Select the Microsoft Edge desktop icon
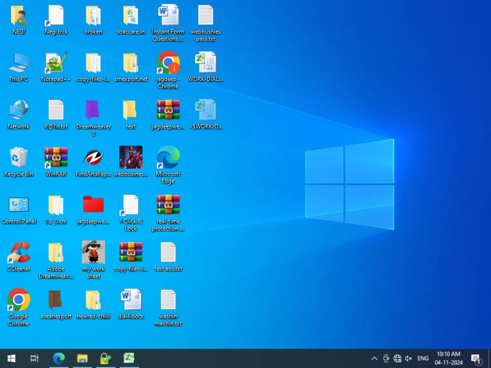491x368 pixels. 168,158
